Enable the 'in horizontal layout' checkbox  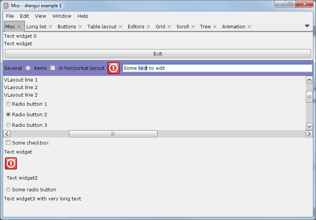(52, 68)
